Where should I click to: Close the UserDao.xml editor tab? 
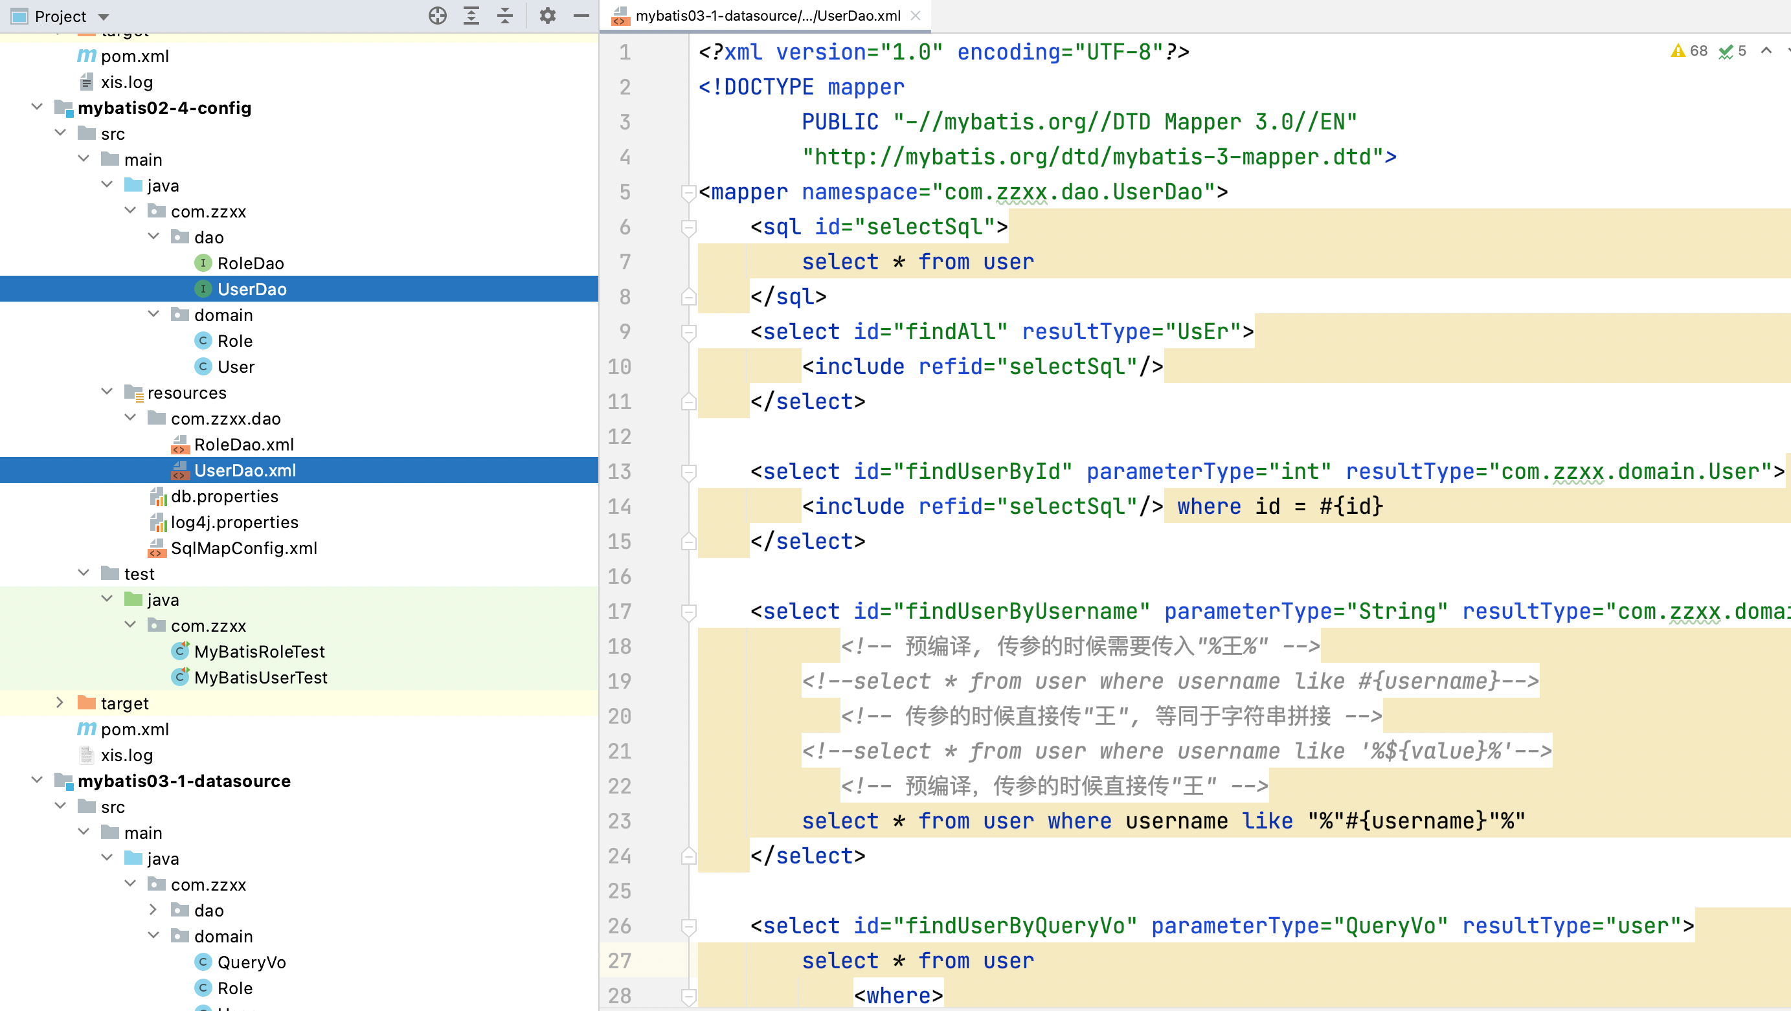point(916,16)
